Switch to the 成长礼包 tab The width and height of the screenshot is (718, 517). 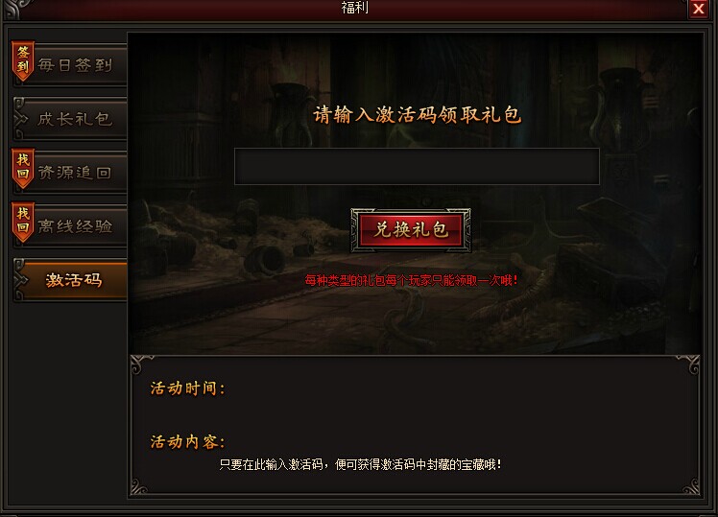[70, 119]
